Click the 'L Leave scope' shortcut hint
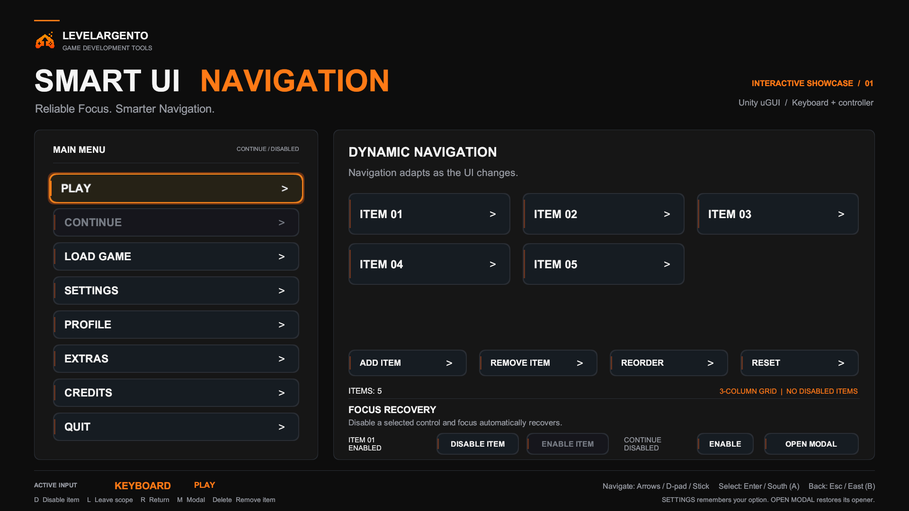 pos(110,500)
